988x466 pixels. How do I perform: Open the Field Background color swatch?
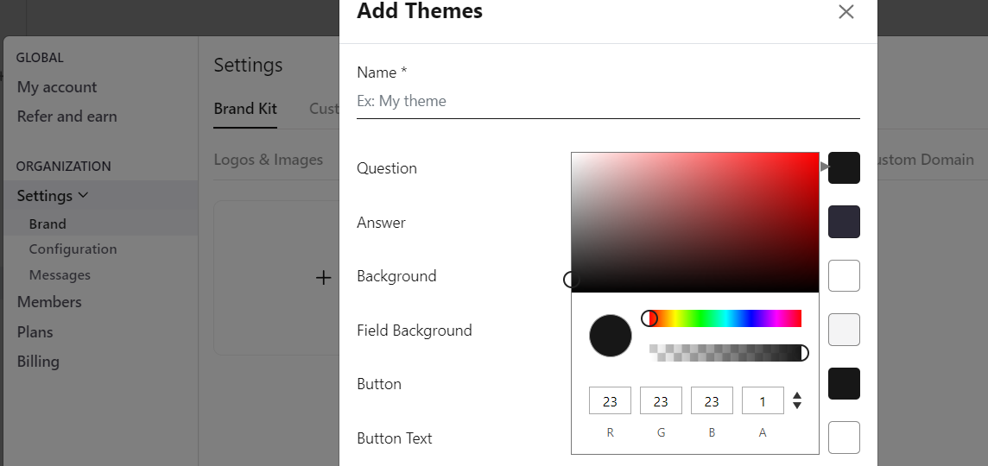844,330
